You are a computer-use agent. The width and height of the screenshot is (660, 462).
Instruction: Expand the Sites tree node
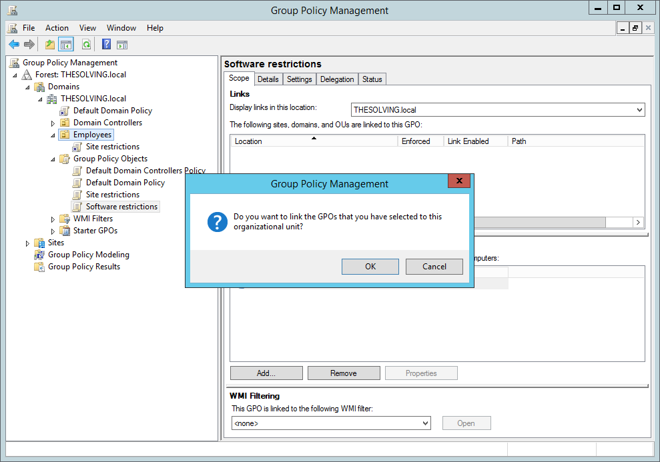28,243
